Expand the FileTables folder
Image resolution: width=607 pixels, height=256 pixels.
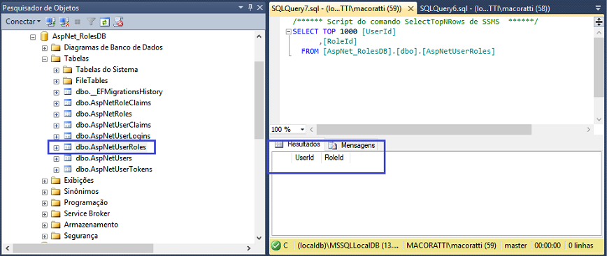57,82
